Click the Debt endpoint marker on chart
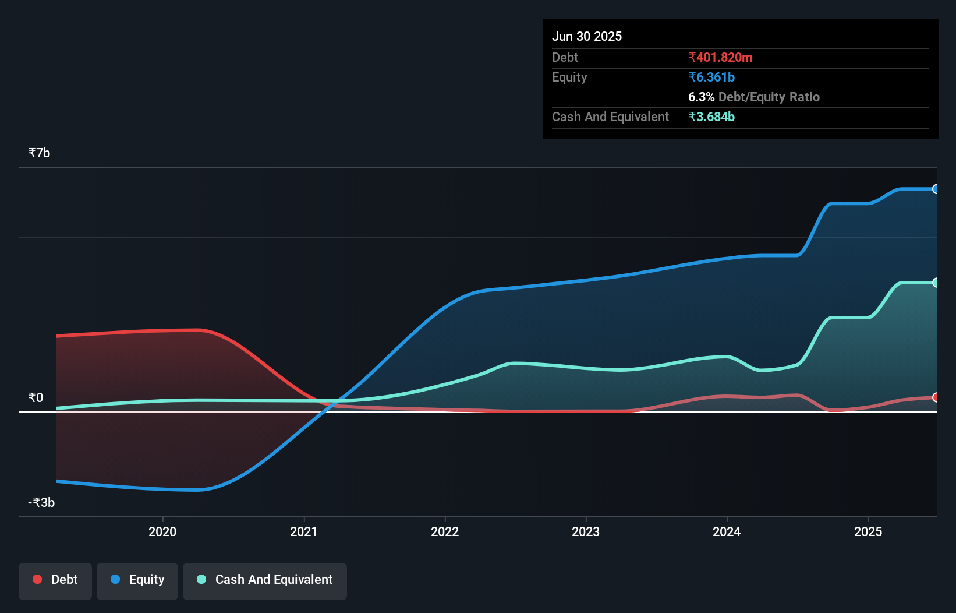 coord(936,397)
